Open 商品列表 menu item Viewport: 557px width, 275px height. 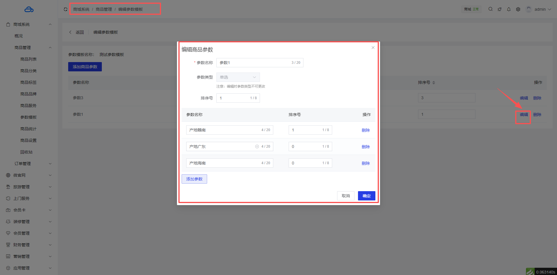[x=28, y=59]
